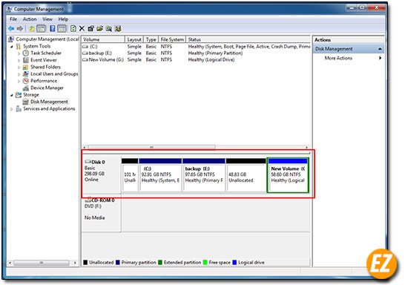Click the Shared Folders icon
The image size is (405, 285).
click(x=25, y=68)
